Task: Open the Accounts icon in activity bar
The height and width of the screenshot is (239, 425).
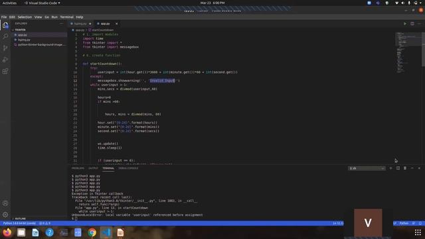Action: pos(5,203)
